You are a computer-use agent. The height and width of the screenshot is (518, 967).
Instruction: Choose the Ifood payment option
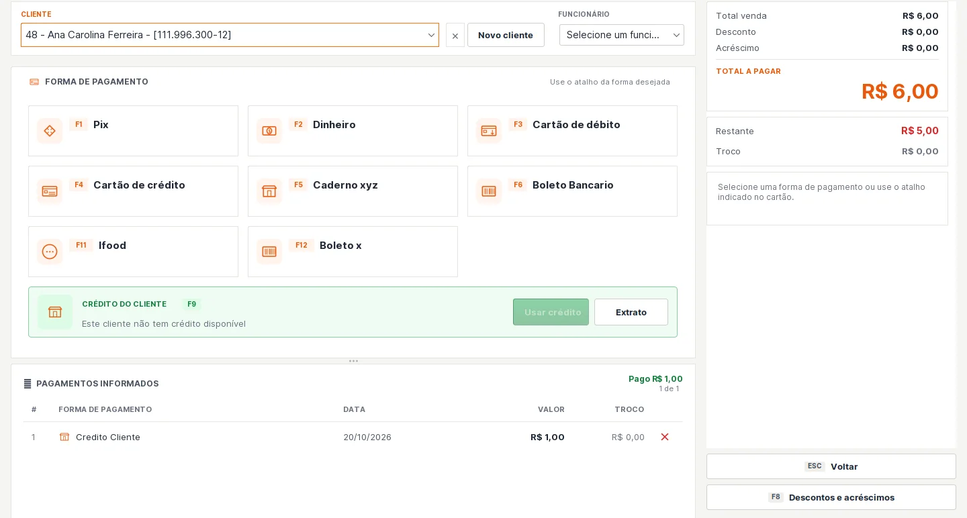pyautogui.click(x=133, y=252)
